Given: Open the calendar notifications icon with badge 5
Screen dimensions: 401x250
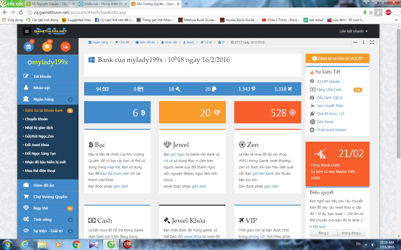Looking at the screenshot, I should (29, 47).
